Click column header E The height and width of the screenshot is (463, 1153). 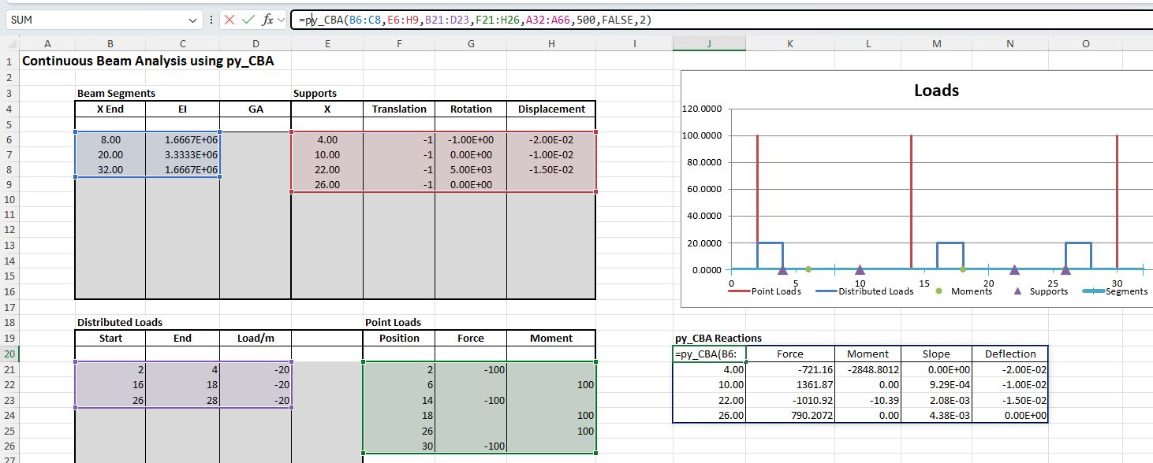(x=326, y=45)
